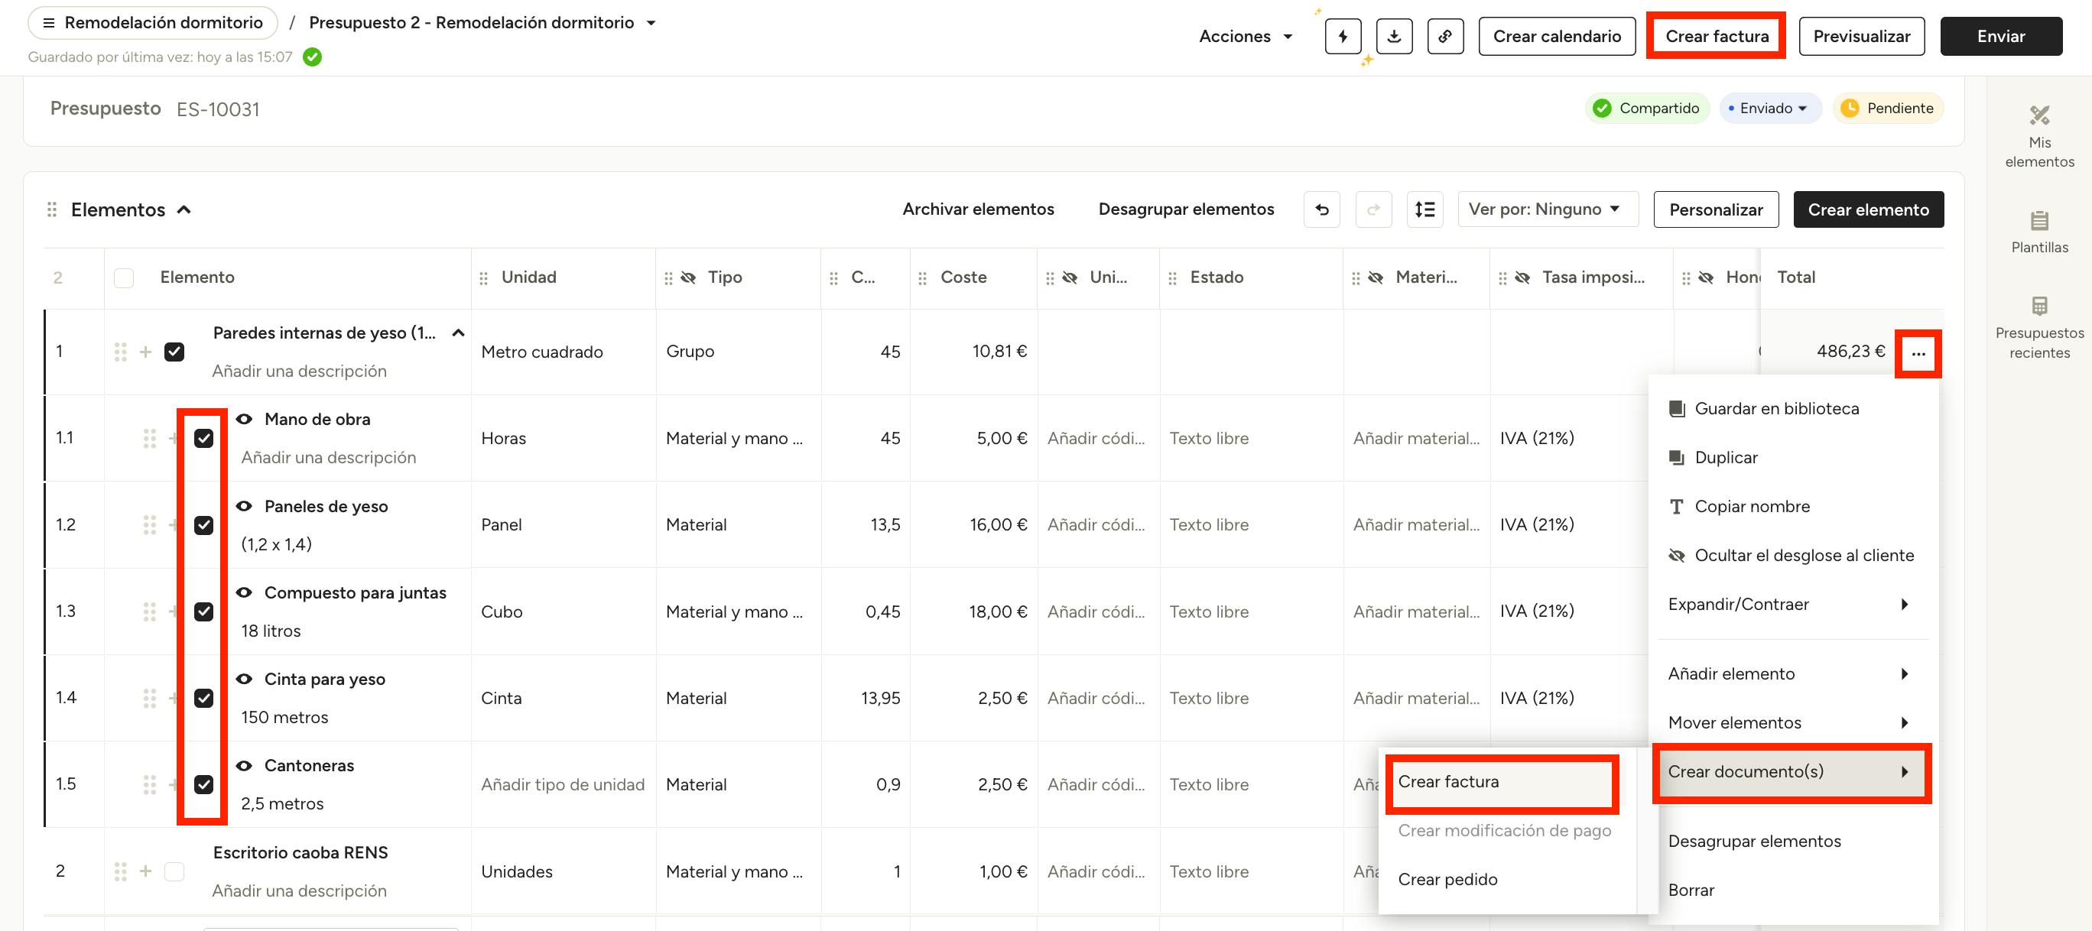Click the row height spacing icon
2092x931 pixels.
click(1424, 209)
